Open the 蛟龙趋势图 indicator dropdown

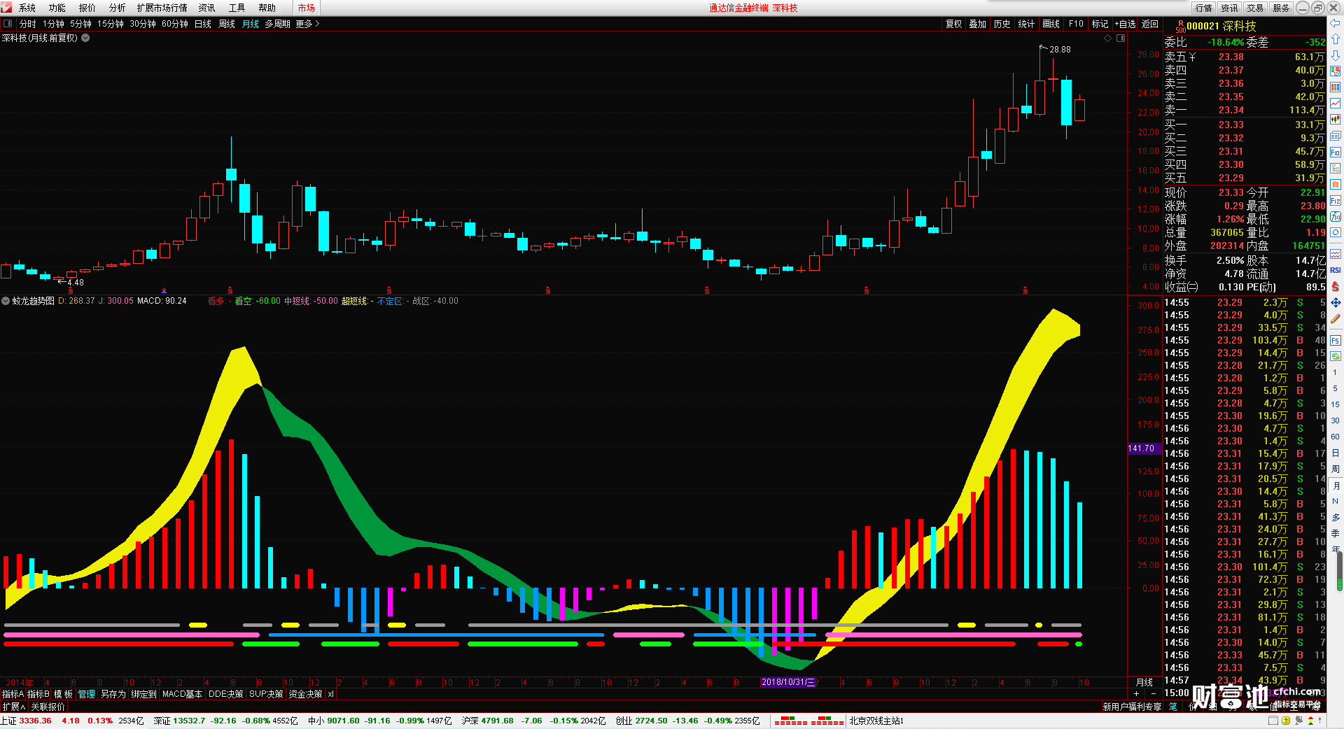pyautogui.click(x=6, y=301)
